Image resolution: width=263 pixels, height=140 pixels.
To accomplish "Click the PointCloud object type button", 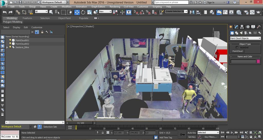I will click(x=237, y=51).
